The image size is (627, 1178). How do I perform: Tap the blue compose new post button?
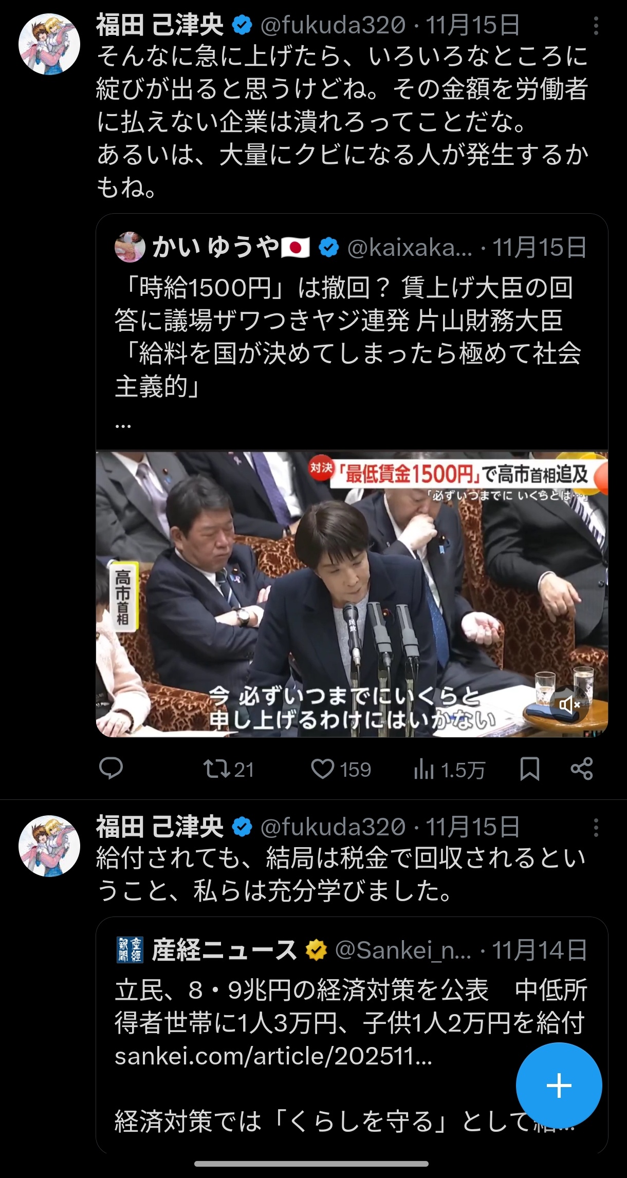click(x=559, y=1086)
